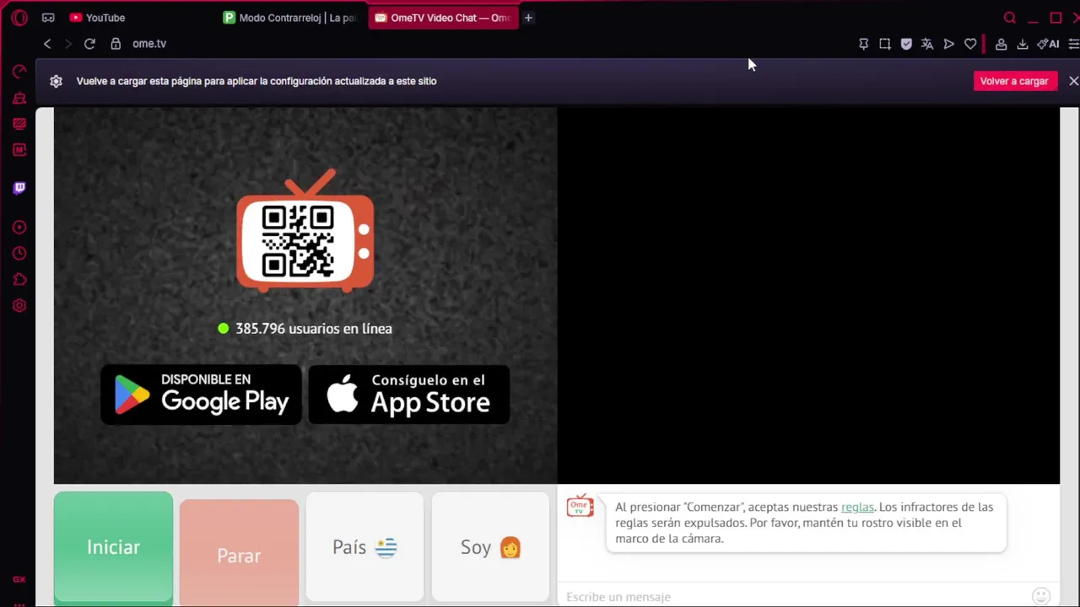1080x607 pixels.
Task: Click the site padlock security icon
Action: (x=116, y=44)
